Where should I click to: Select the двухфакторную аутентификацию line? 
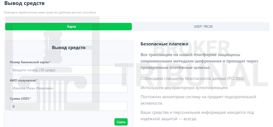click(184, 88)
